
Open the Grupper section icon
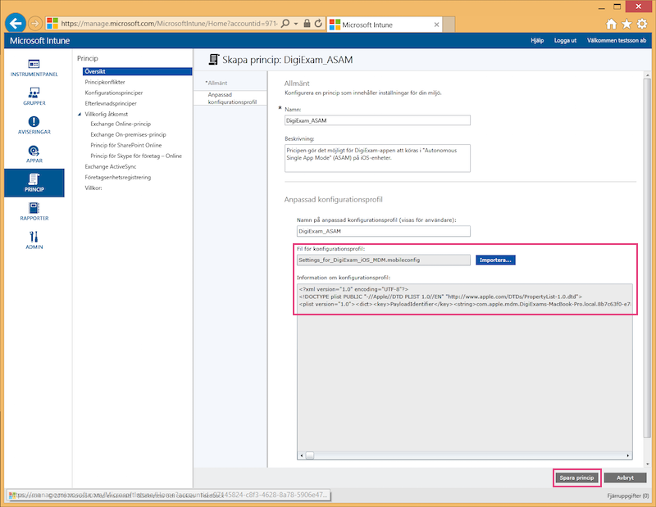click(x=34, y=96)
